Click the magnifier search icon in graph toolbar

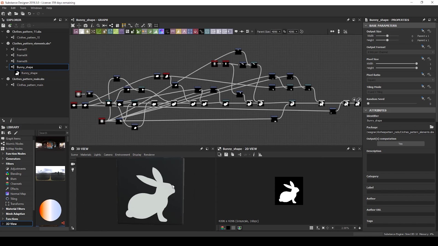coord(98,25)
